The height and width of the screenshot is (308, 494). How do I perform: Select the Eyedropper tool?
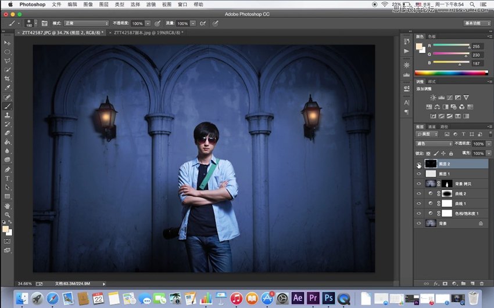click(7, 88)
